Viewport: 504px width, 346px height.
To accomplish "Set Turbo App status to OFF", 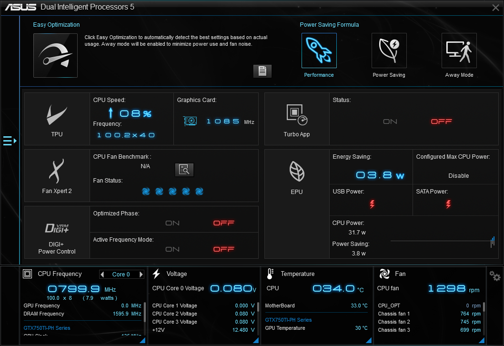I will click(x=441, y=122).
